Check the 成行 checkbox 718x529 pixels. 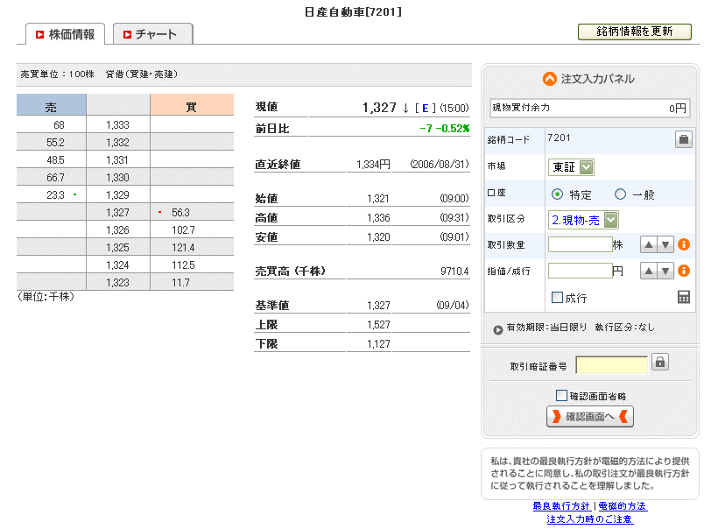click(557, 297)
